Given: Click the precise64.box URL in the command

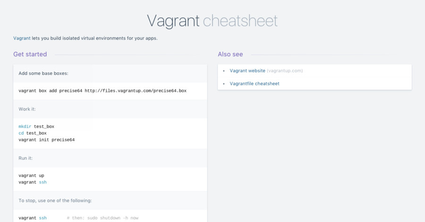Looking at the screenshot, I should 136,90.
